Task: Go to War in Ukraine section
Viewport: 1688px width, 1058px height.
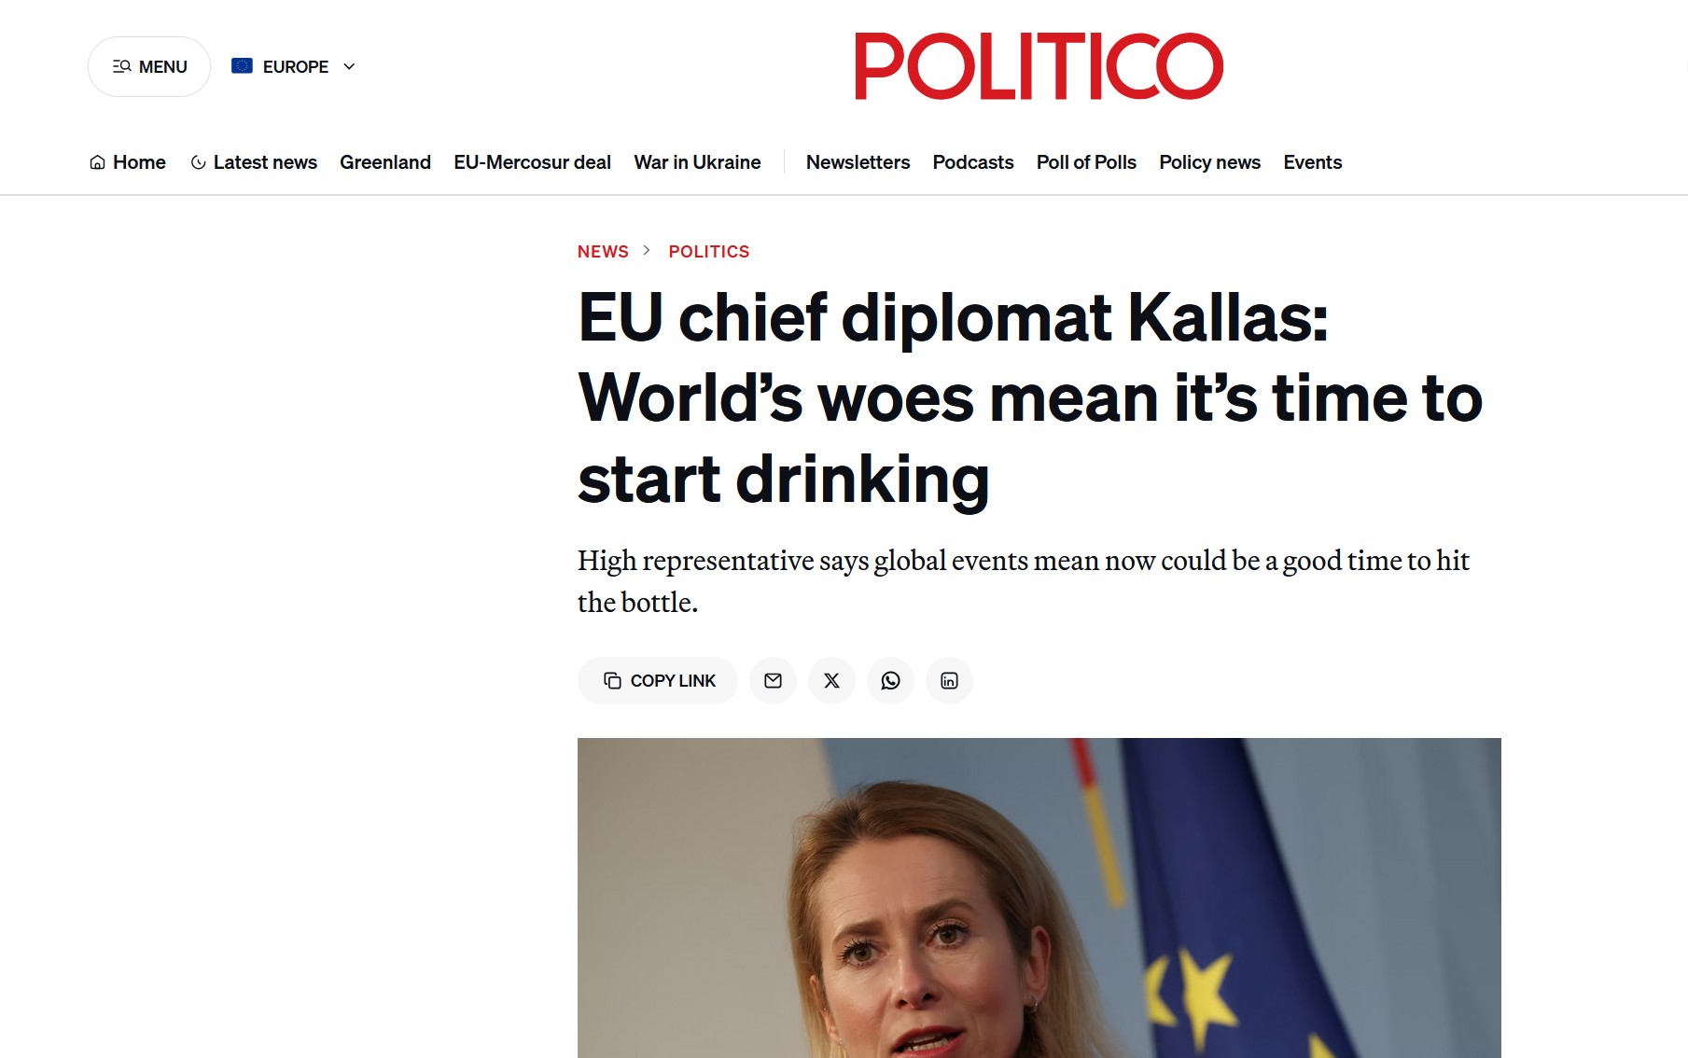Action: (x=697, y=162)
